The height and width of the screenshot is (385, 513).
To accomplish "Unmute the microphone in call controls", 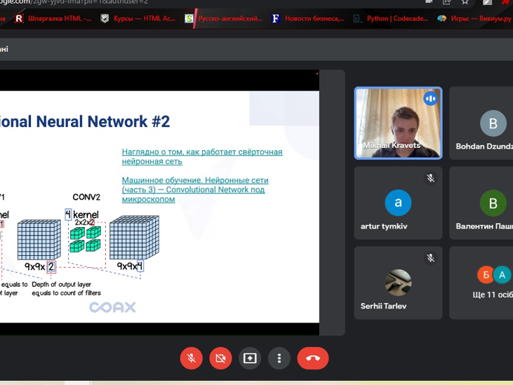I will 191,358.
